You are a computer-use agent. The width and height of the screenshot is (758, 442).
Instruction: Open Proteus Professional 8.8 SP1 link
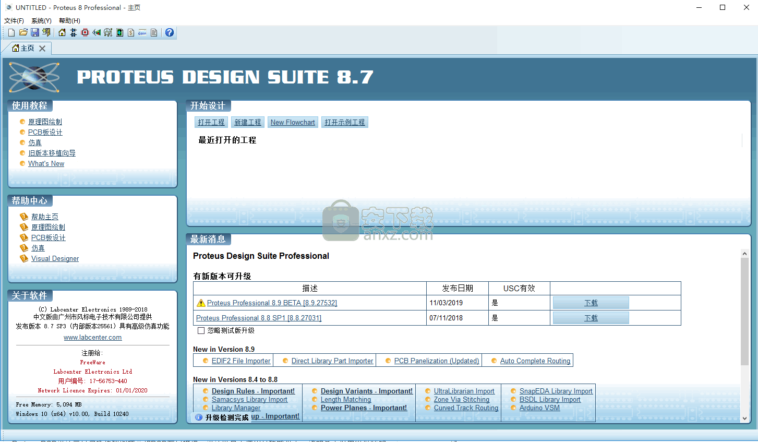click(259, 318)
